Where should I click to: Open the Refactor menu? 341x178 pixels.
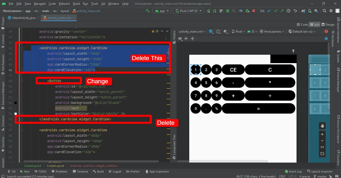tap(64, 4)
